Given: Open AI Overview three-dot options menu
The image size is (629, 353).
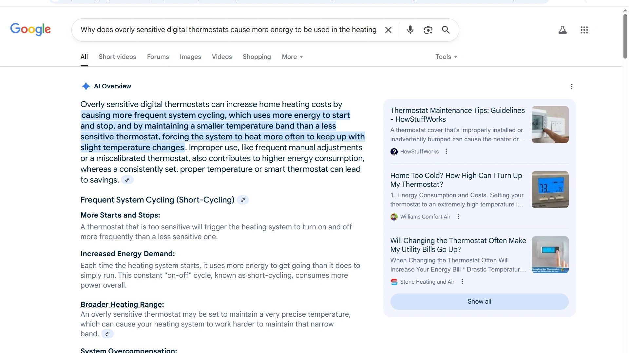Looking at the screenshot, I should coord(572,86).
